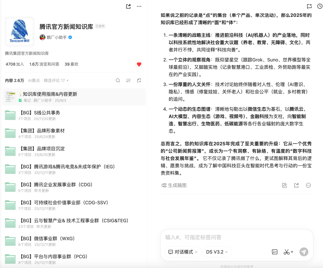This screenshot has height=268, width=323.
Task: Open the DS V3.2 model selector
Action: click(217, 252)
